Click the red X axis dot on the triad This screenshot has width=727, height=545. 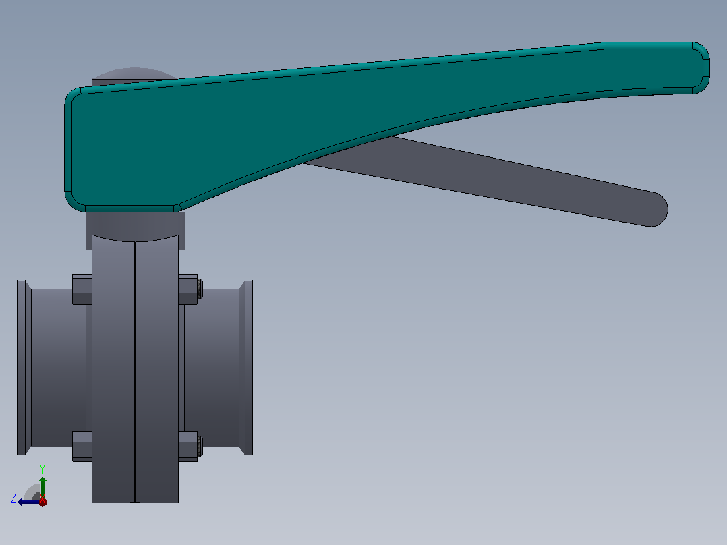(x=42, y=501)
